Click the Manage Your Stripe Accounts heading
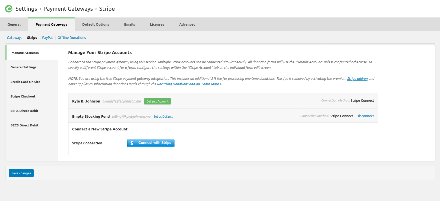Viewport: 440px width, 201px height. (100, 53)
